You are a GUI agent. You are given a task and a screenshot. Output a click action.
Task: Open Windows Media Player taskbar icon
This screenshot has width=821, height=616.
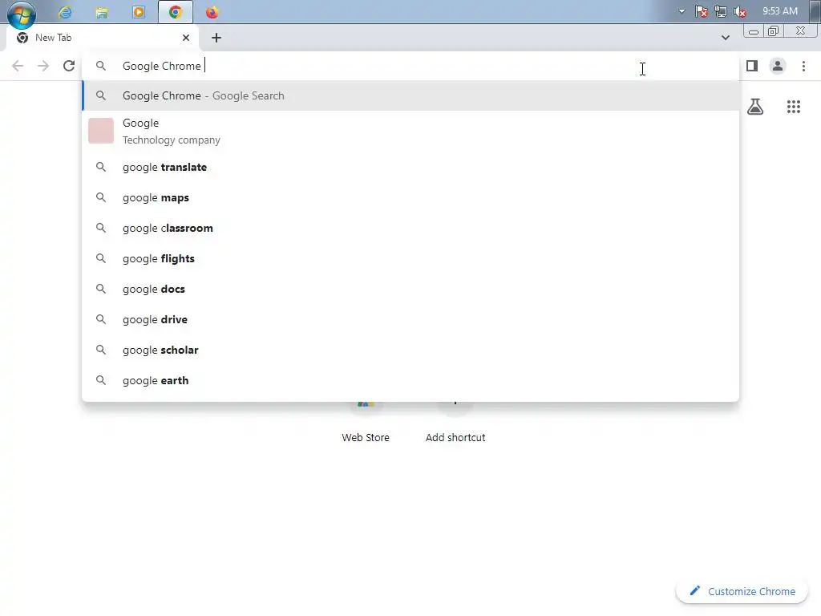coord(139,12)
